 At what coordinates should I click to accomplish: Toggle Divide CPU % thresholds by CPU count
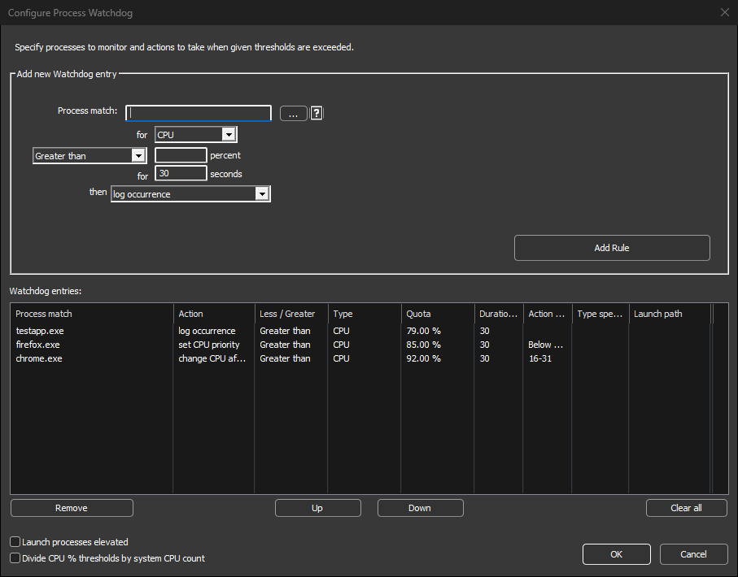click(x=15, y=558)
